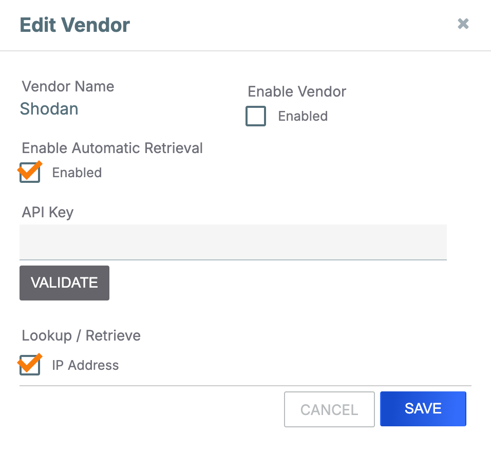Focus the API Key text field

233,242
